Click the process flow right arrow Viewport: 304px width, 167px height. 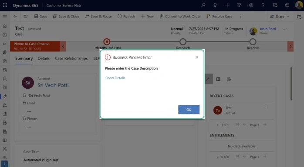point(290,46)
